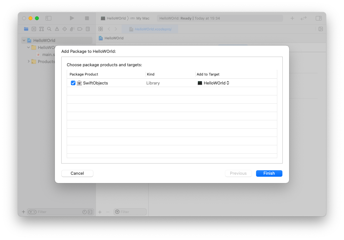Open the Breakpoint navigator
The height and width of the screenshot is (240, 344).
click(80, 29)
